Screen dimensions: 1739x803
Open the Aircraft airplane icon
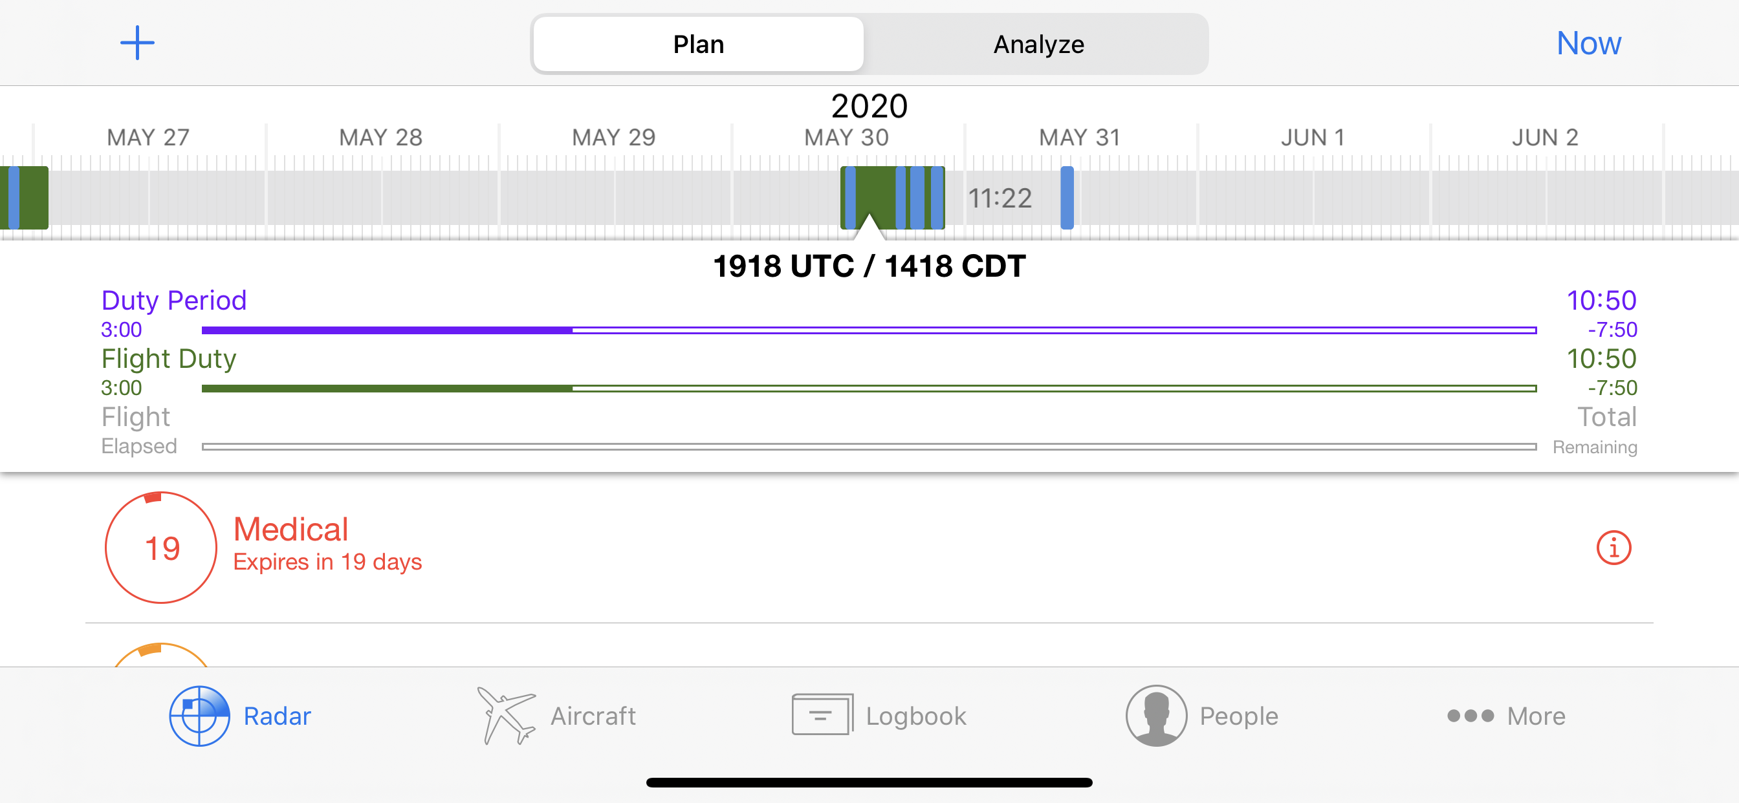pos(506,715)
